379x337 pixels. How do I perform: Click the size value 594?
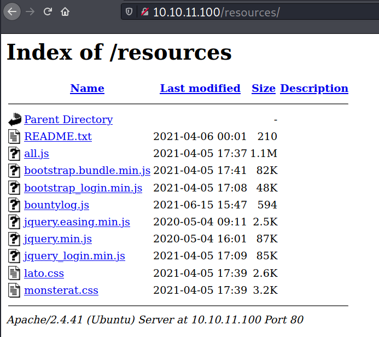coord(267,205)
